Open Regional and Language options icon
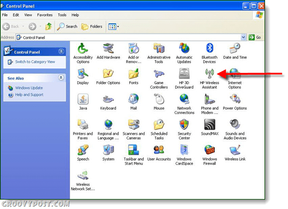This screenshot has height=209, width=288. tap(108, 124)
